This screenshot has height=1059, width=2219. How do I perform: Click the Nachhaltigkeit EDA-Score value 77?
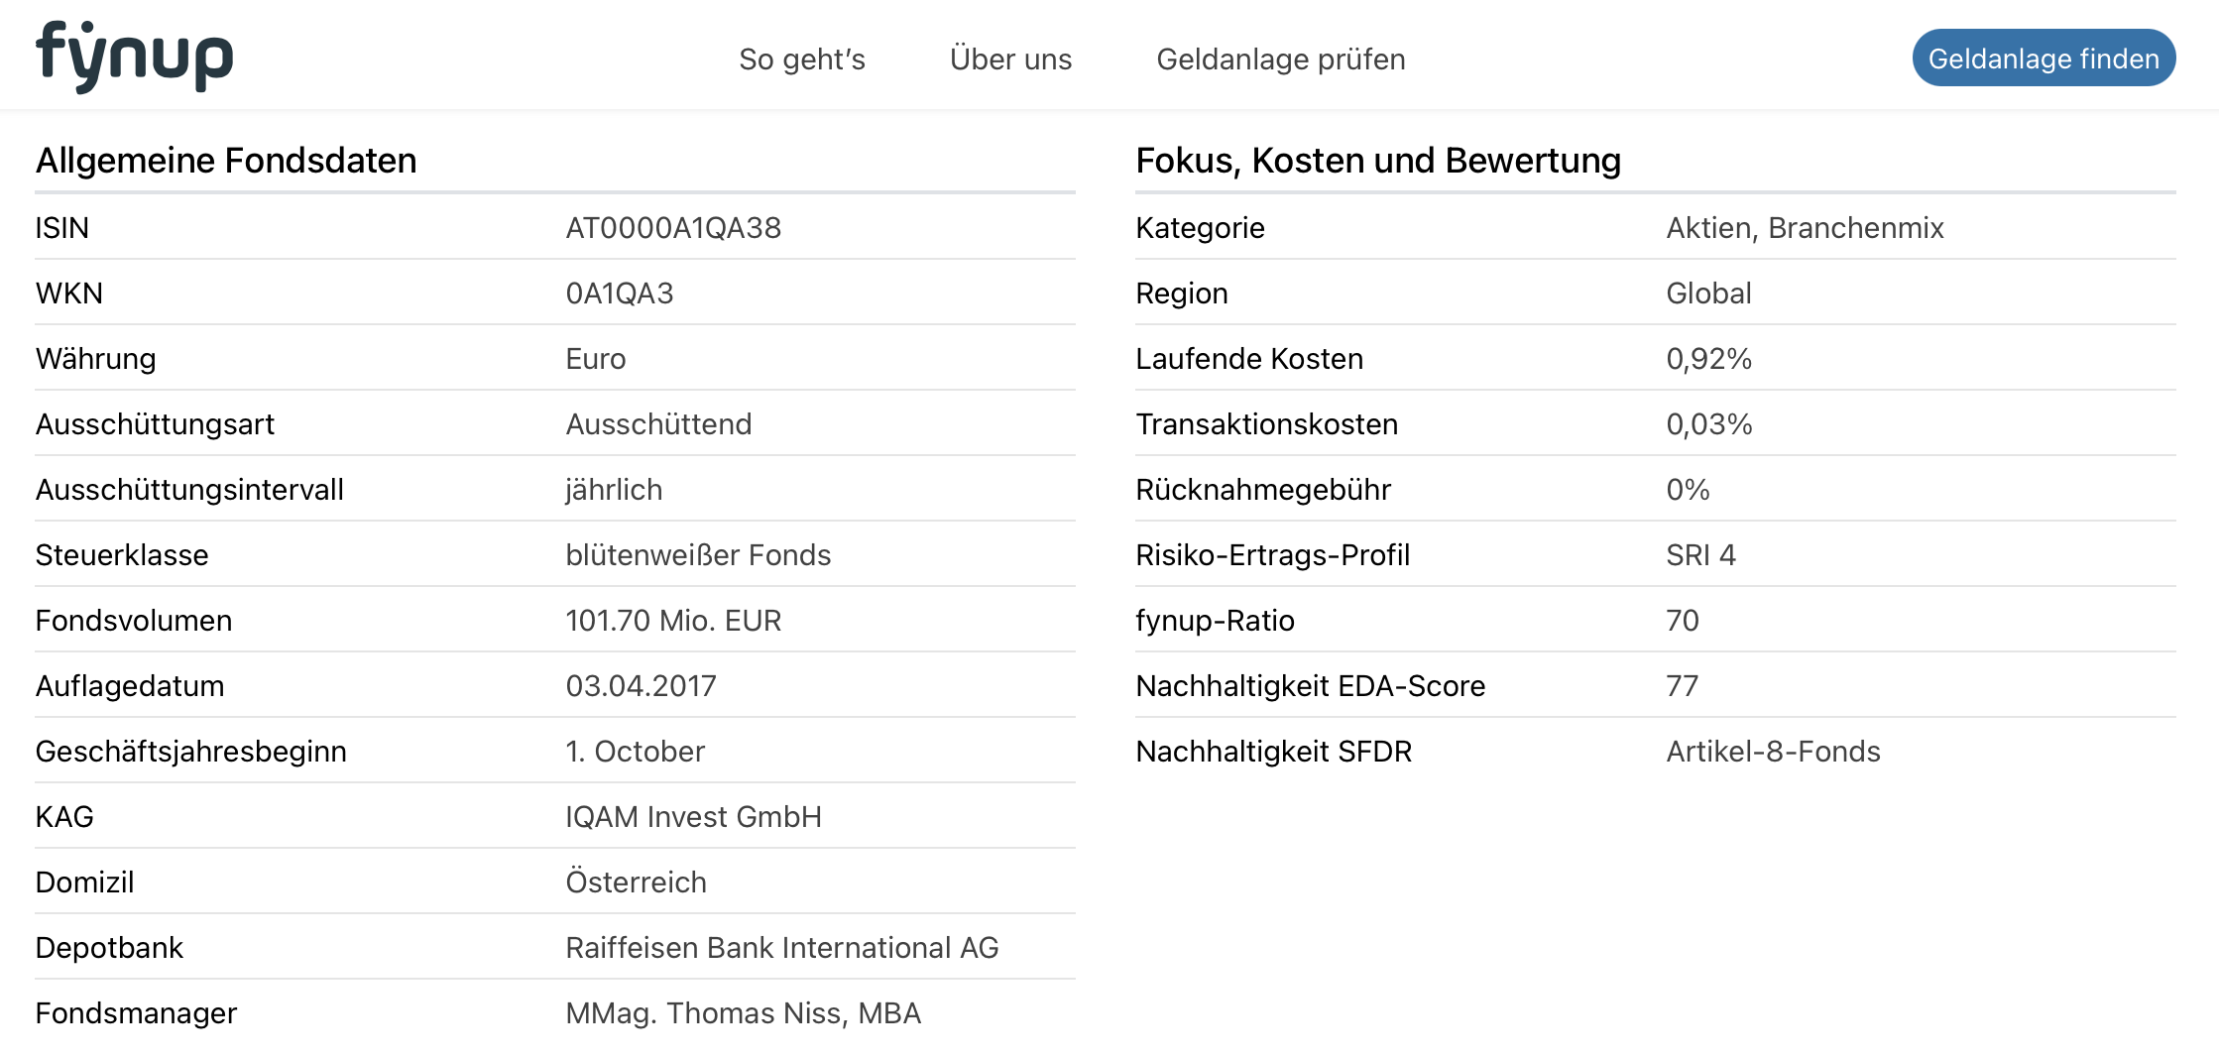tap(1682, 686)
